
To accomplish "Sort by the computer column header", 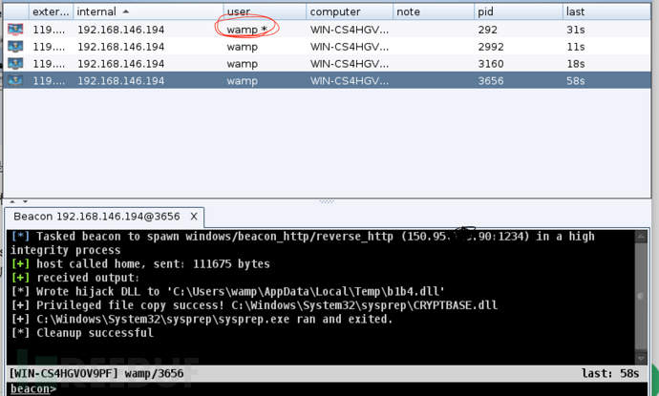I will click(350, 11).
